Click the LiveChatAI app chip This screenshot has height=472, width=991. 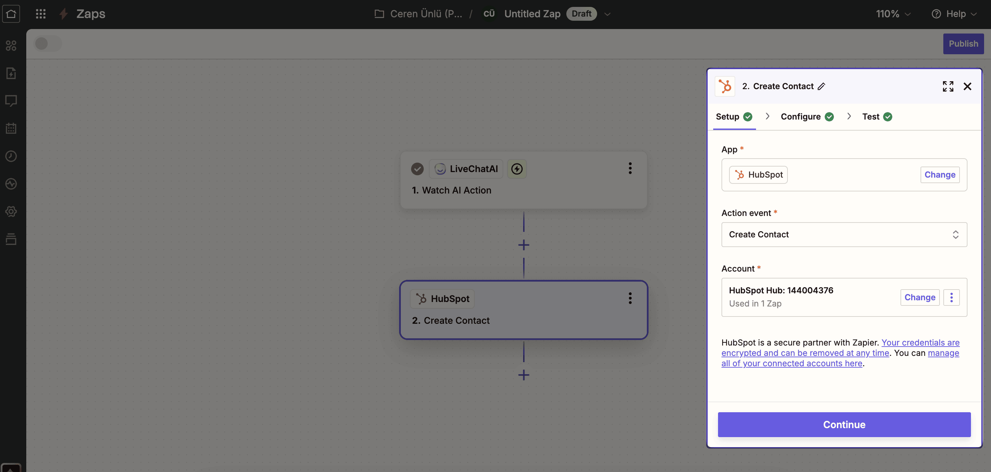click(x=466, y=169)
